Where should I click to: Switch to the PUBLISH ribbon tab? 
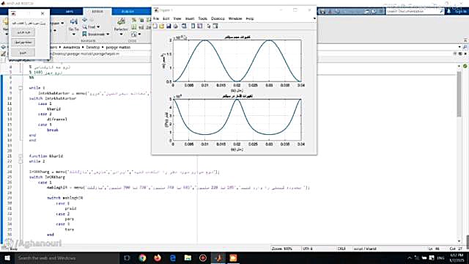tap(128, 12)
